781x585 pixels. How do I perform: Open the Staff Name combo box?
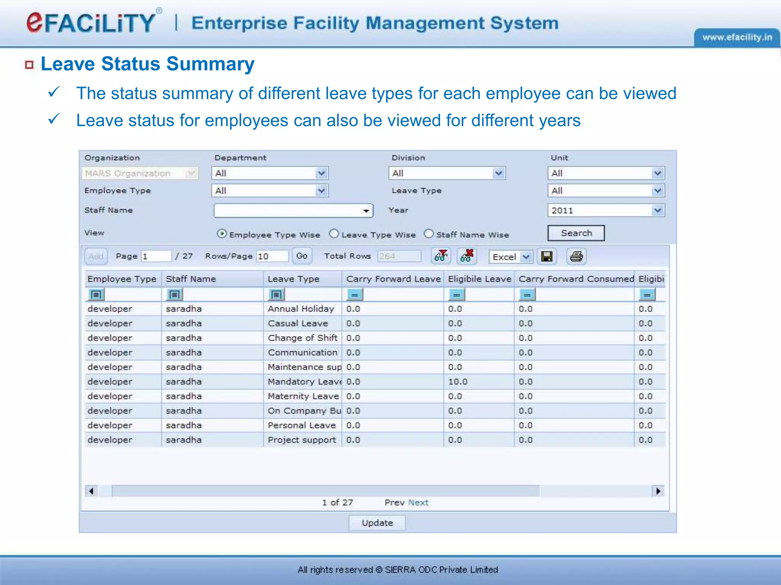293,210
